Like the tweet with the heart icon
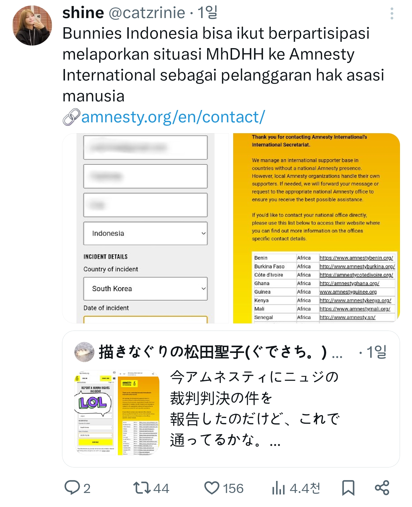 (x=212, y=488)
